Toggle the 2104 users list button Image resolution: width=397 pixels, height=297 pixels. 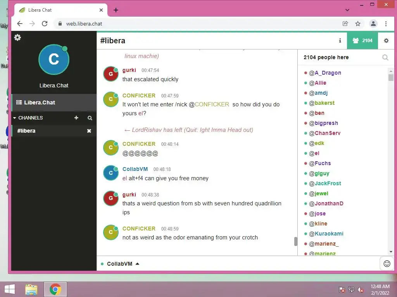pyautogui.click(x=362, y=40)
